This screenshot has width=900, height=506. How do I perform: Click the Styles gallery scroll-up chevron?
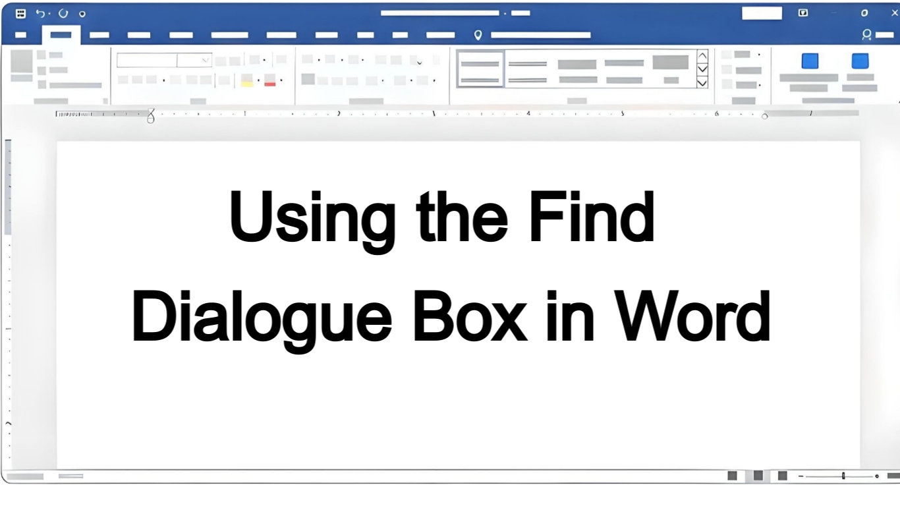coord(702,55)
